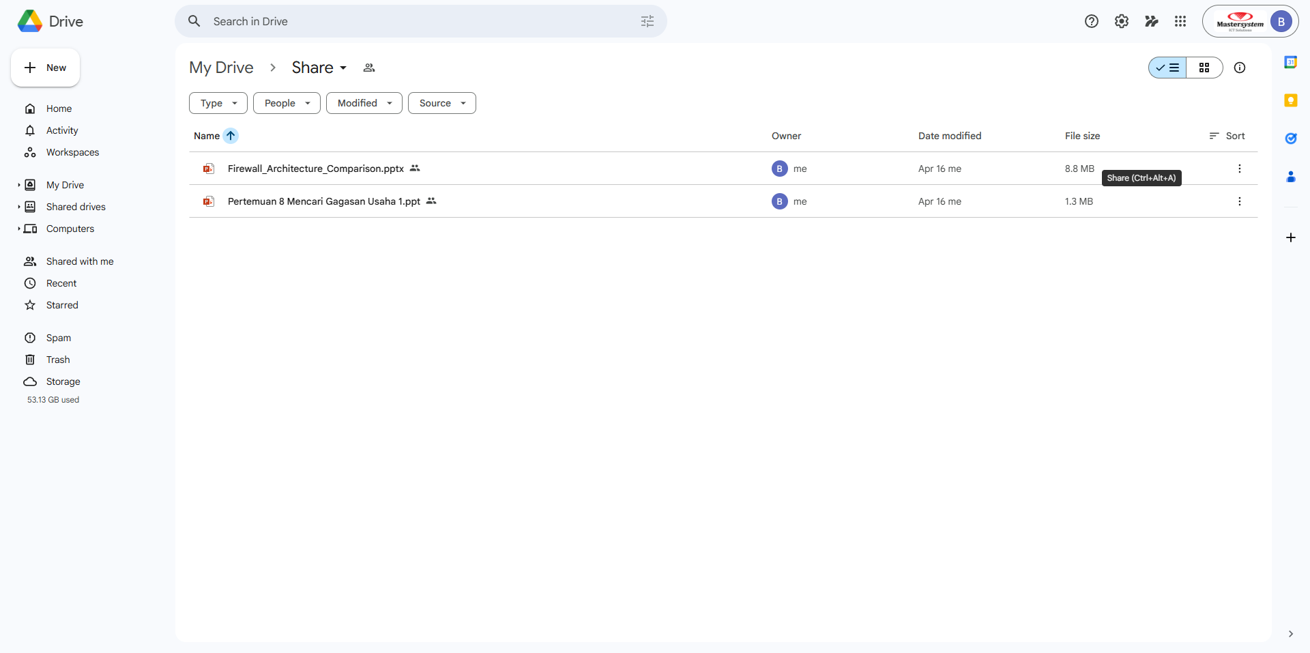
Task: Click shared icon next to Firewall_Architecture_Comparison.pptx
Action: pyautogui.click(x=415, y=169)
